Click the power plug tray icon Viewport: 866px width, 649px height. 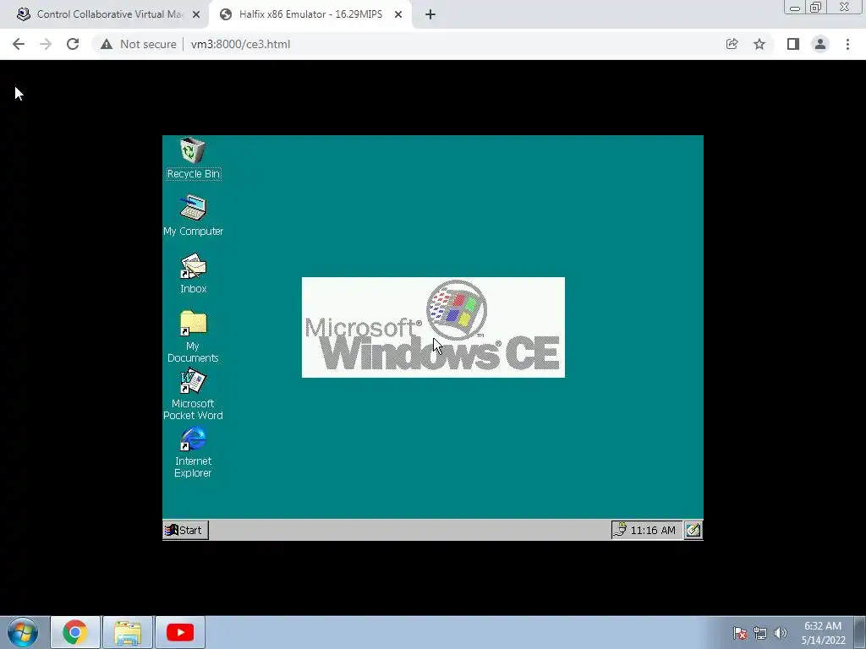[x=620, y=530]
